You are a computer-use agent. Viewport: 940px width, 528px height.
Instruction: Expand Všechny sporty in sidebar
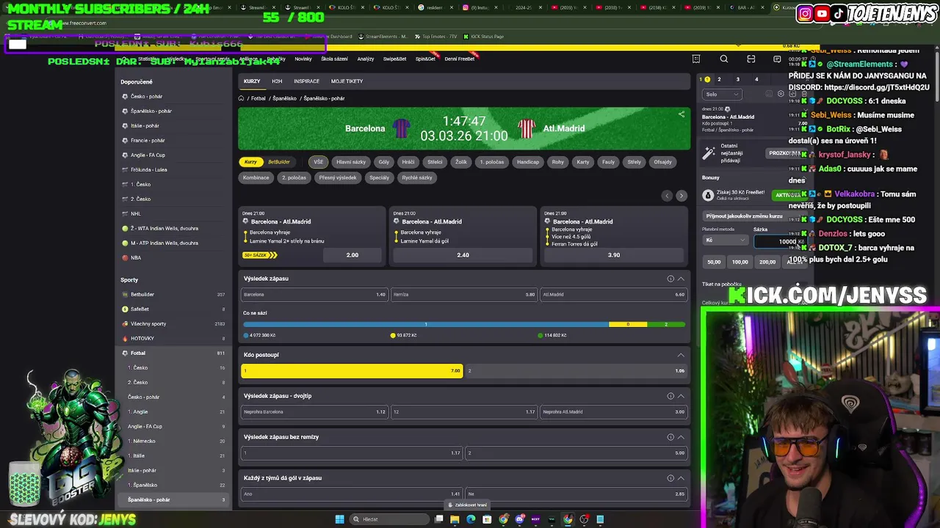coord(173,323)
